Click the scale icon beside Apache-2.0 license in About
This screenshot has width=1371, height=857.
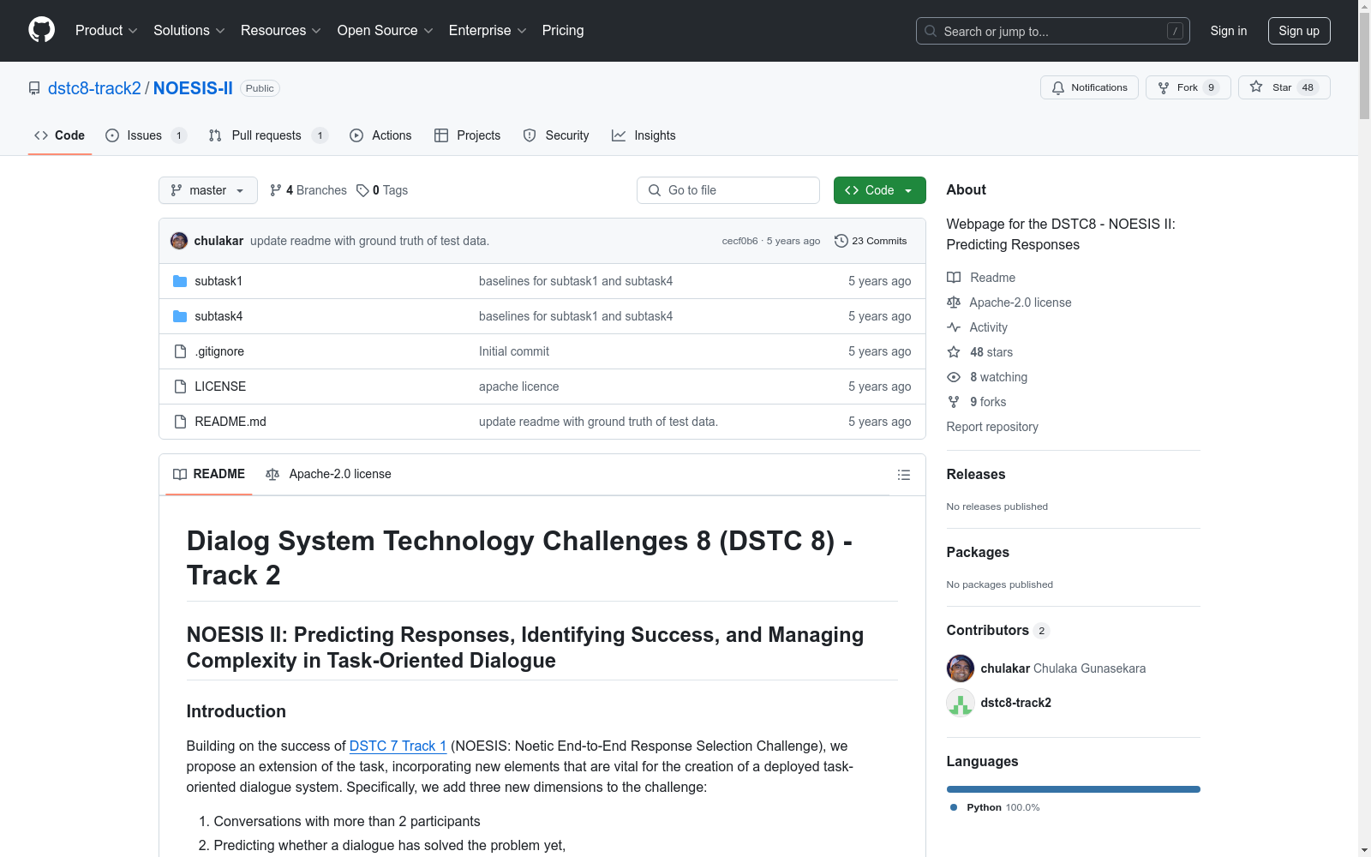[954, 303]
